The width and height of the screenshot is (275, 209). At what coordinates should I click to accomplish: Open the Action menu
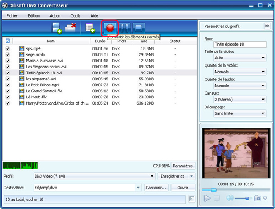click(55, 15)
